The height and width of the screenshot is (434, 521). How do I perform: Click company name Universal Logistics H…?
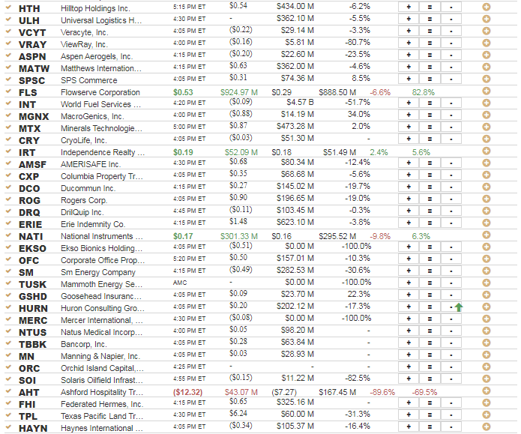pos(101,20)
